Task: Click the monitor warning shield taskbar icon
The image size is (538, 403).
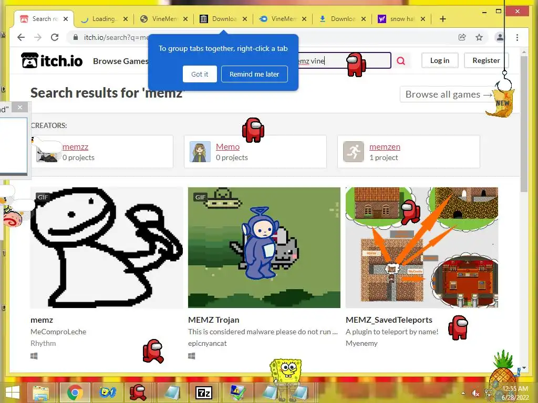Action: pos(238,393)
